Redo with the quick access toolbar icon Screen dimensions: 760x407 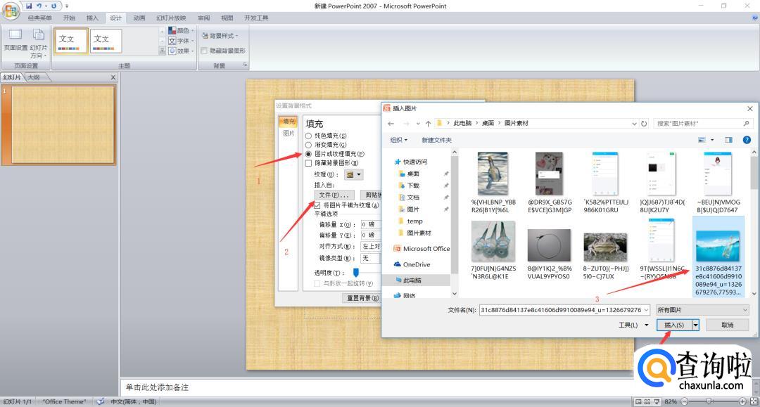[53, 6]
